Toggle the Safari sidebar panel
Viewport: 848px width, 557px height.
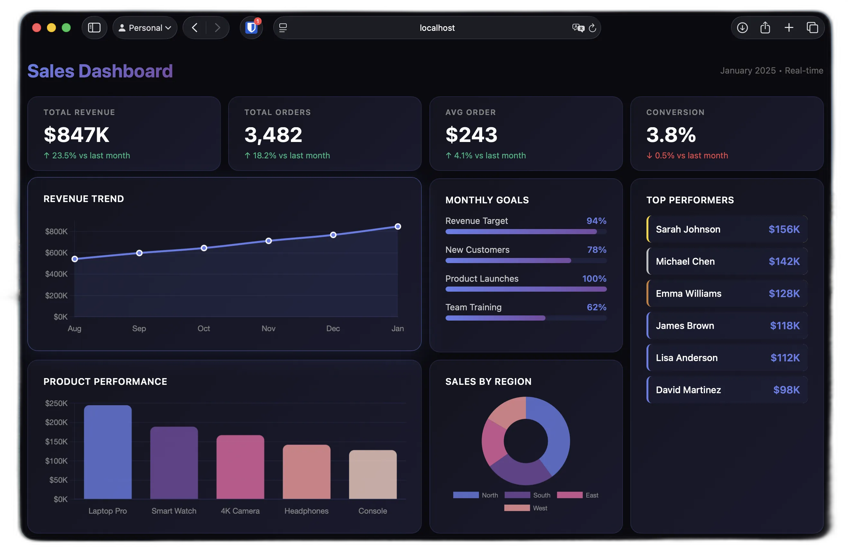(x=94, y=28)
